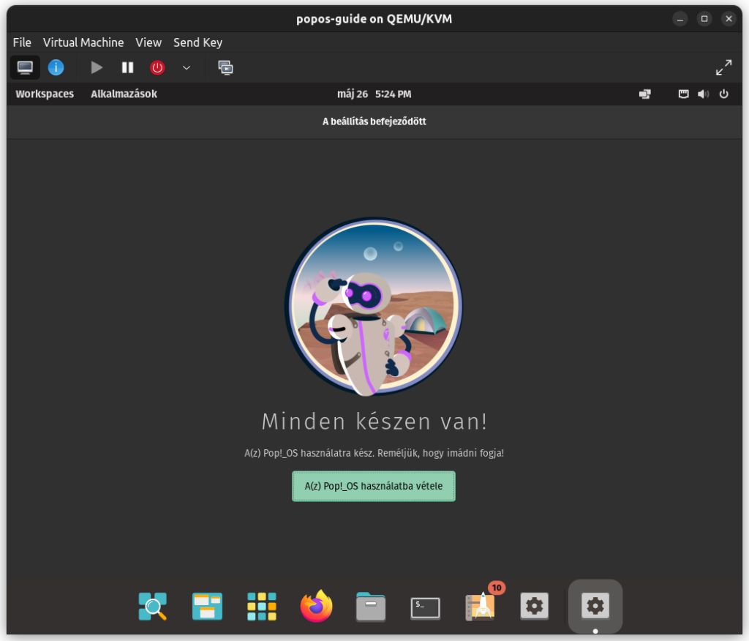The image size is (749, 641).
Task: Open the guest system power menu icon
Action: click(x=723, y=94)
